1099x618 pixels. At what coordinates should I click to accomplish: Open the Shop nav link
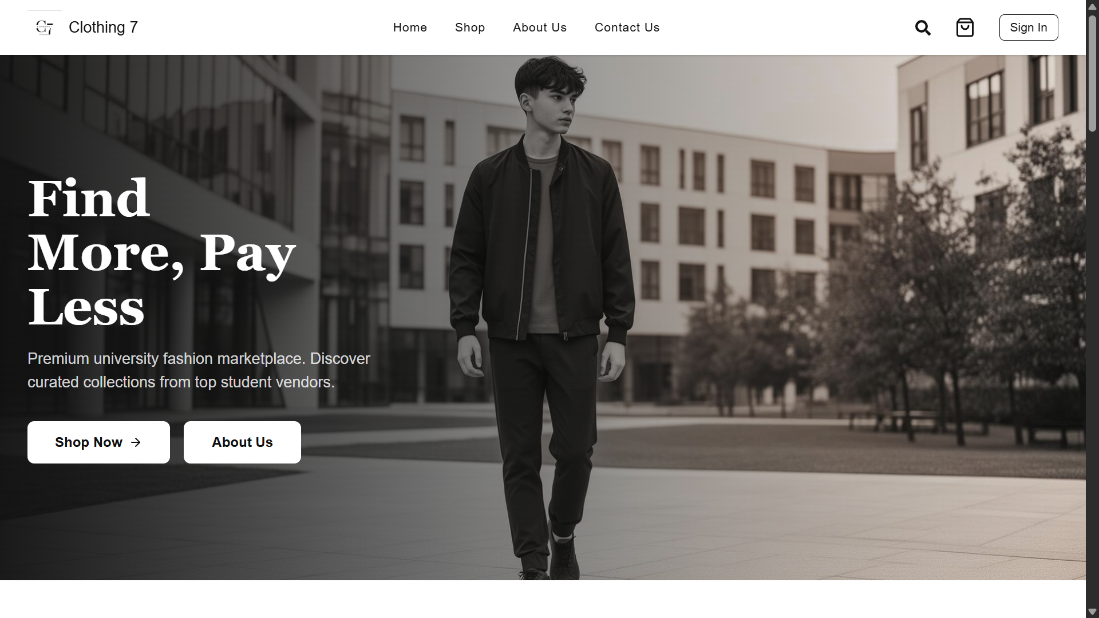(x=470, y=27)
